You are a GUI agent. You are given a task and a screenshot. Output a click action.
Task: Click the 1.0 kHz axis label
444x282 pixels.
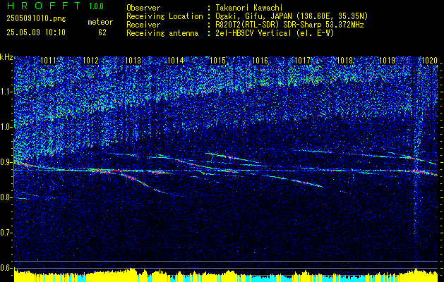point(6,127)
